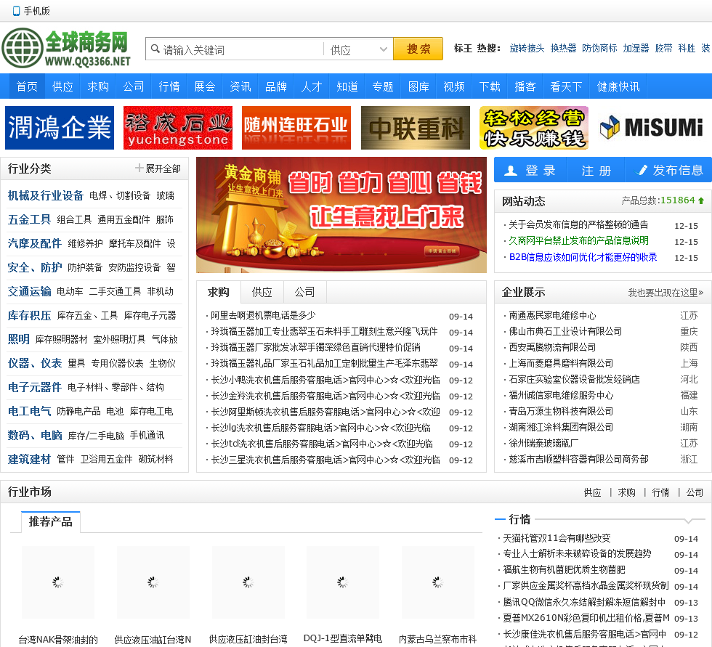Click 求购 filter in 行业市场 header

click(x=626, y=492)
